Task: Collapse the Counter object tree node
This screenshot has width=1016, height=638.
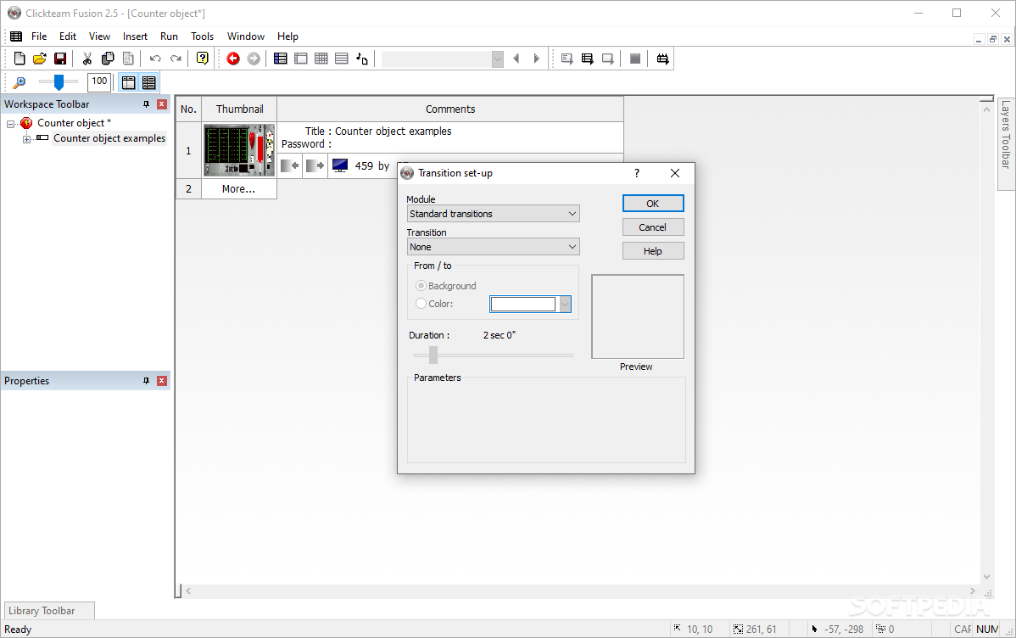Action: (x=10, y=123)
